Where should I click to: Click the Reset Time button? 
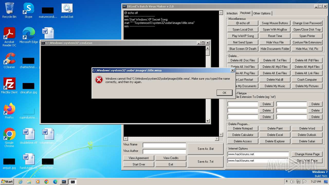tap(275, 36)
